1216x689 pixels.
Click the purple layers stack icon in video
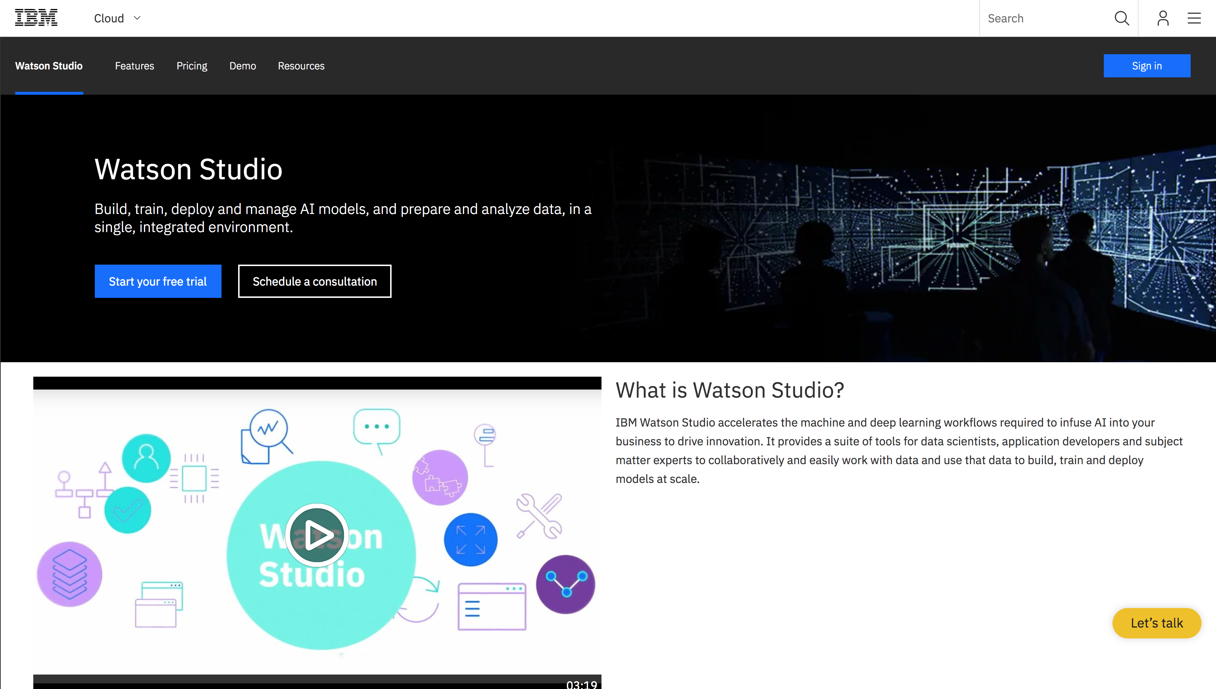click(x=69, y=574)
